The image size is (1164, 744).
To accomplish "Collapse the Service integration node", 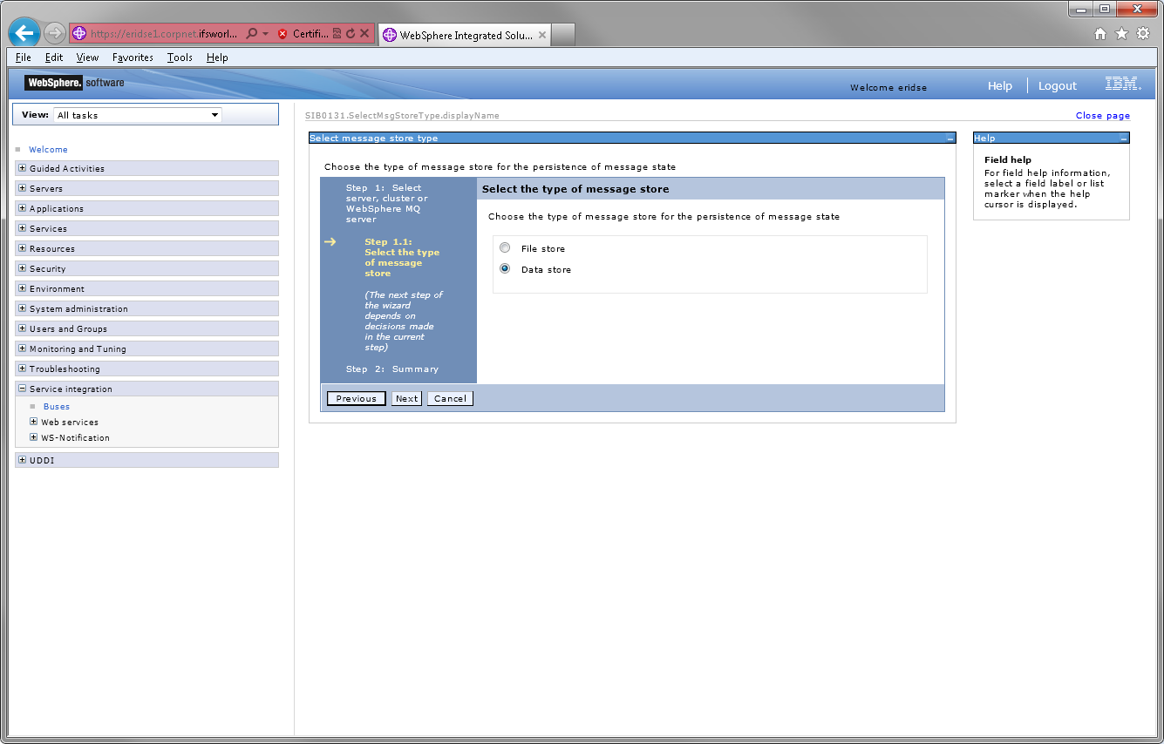I will click(22, 389).
